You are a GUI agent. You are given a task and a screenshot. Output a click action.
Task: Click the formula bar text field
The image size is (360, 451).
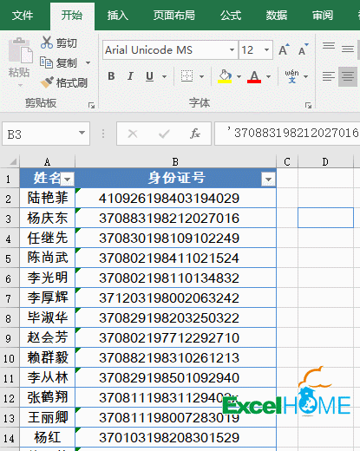coord(287,134)
